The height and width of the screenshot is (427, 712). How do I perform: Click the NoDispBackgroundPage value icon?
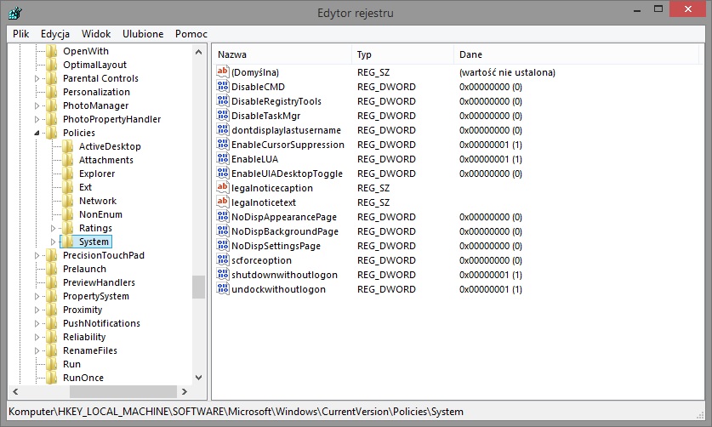click(223, 231)
